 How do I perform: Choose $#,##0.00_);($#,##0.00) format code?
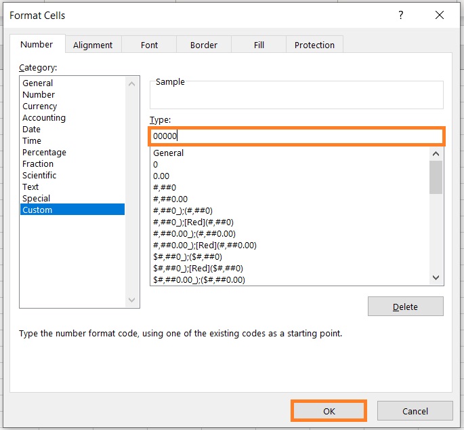click(290, 279)
